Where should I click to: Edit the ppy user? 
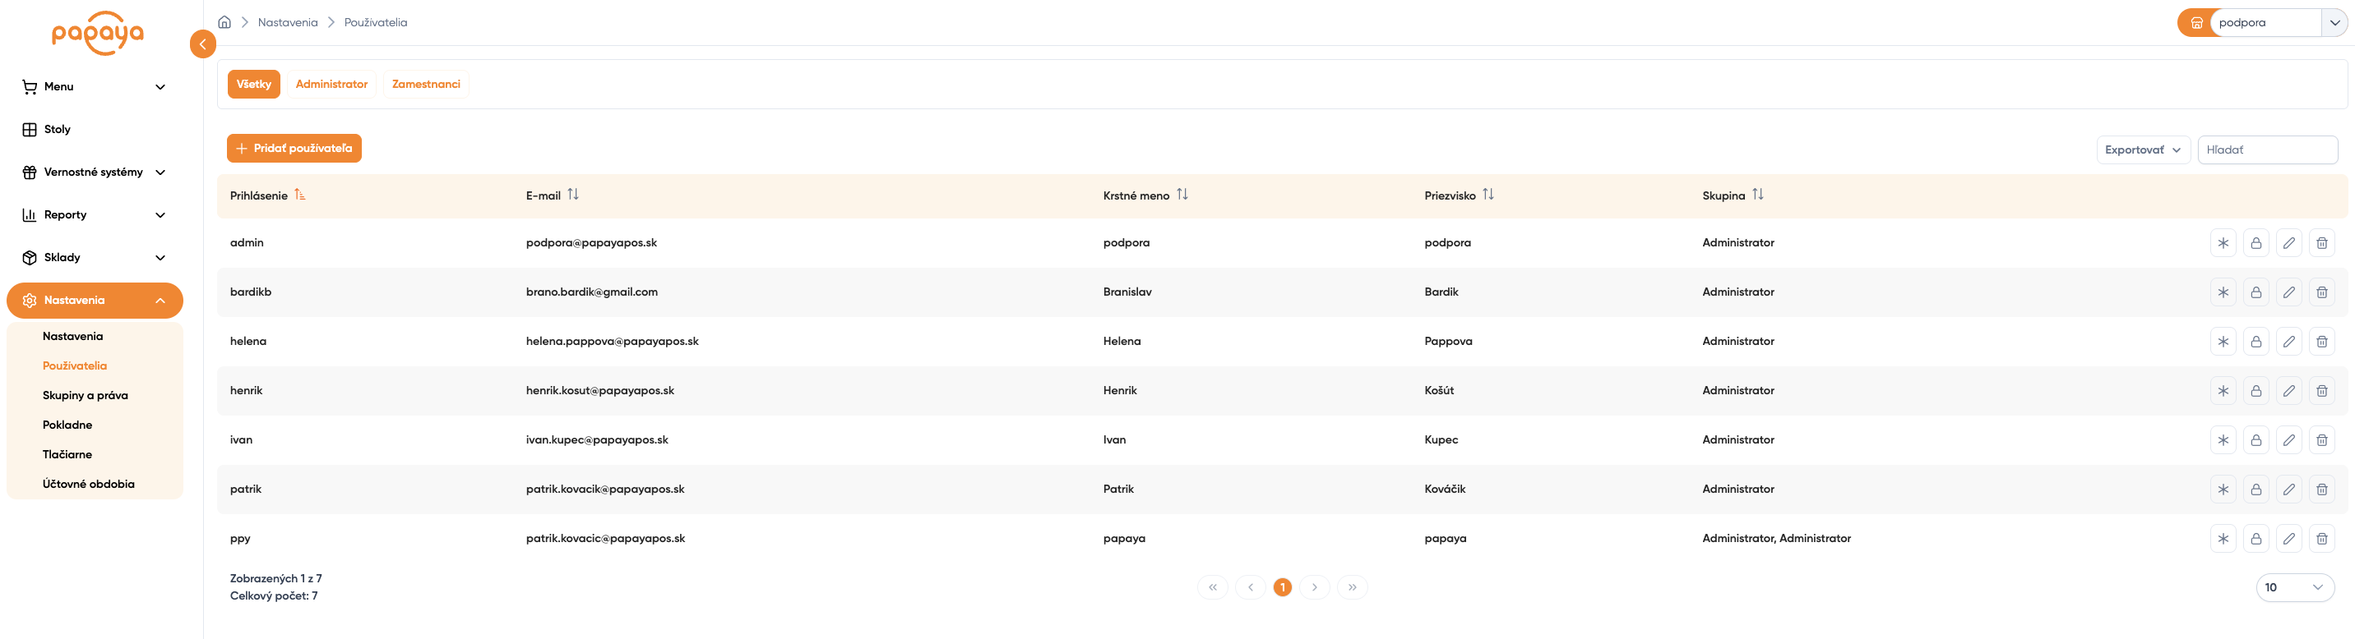click(x=2288, y=539)
